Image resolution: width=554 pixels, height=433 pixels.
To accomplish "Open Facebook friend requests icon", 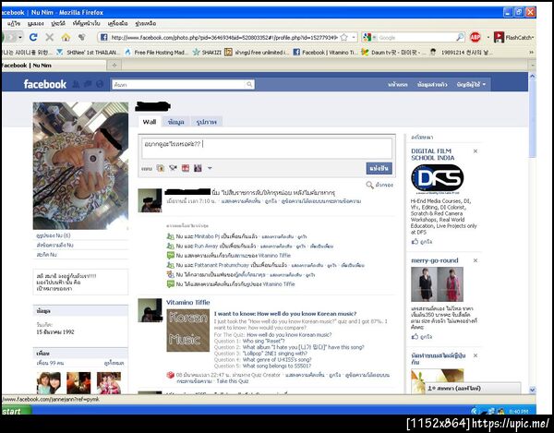I will (76, 84).
